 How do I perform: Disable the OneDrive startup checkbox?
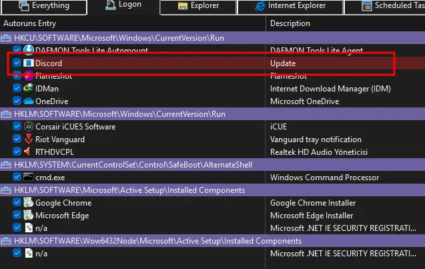pos(17,101)
